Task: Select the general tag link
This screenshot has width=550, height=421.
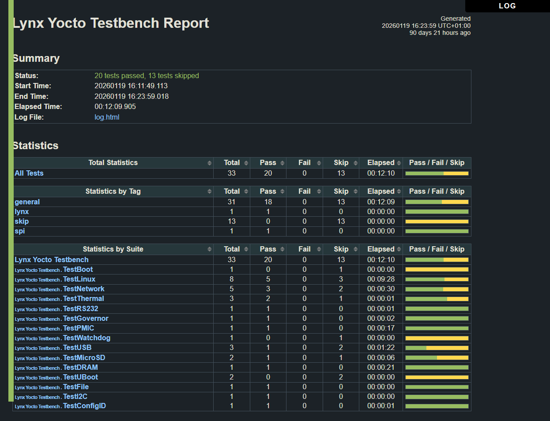Action: click(x=27, y=202)
